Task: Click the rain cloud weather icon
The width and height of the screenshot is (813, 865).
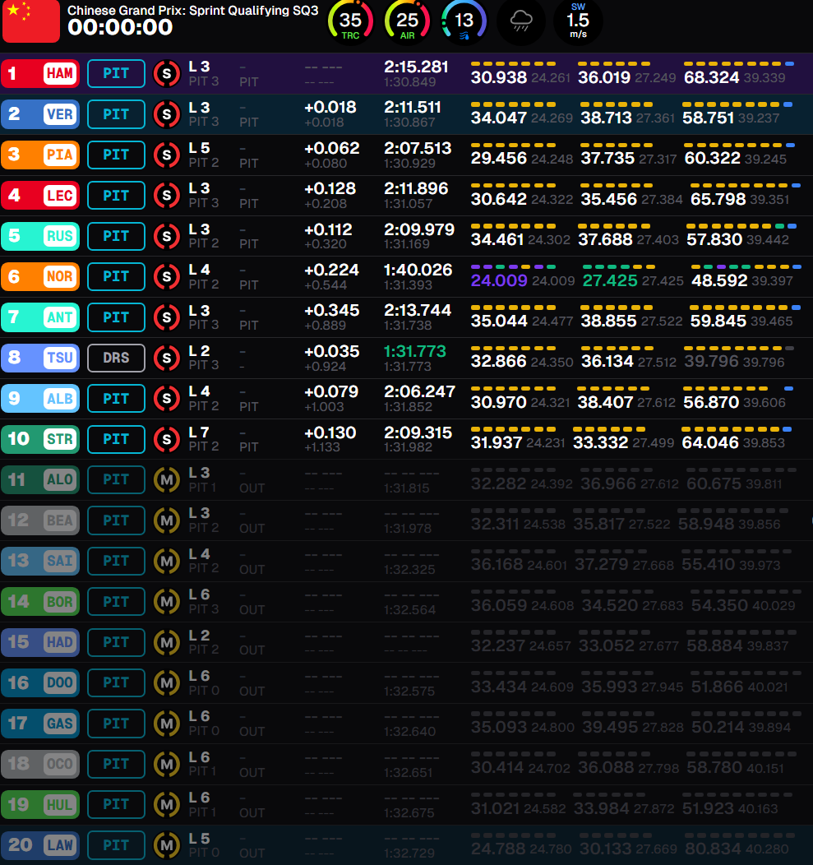Action: pyautogui.click(x=521, y=22)
